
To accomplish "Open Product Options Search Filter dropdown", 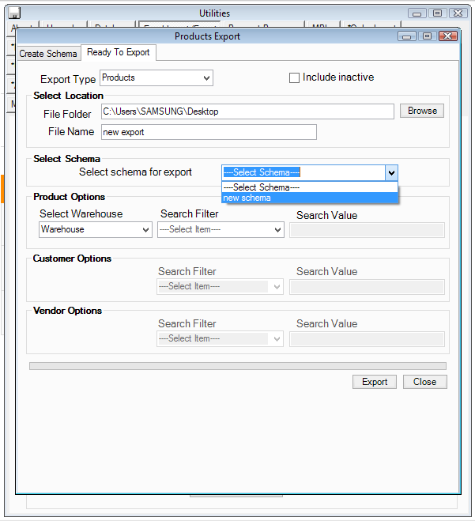I will (277, 230).
